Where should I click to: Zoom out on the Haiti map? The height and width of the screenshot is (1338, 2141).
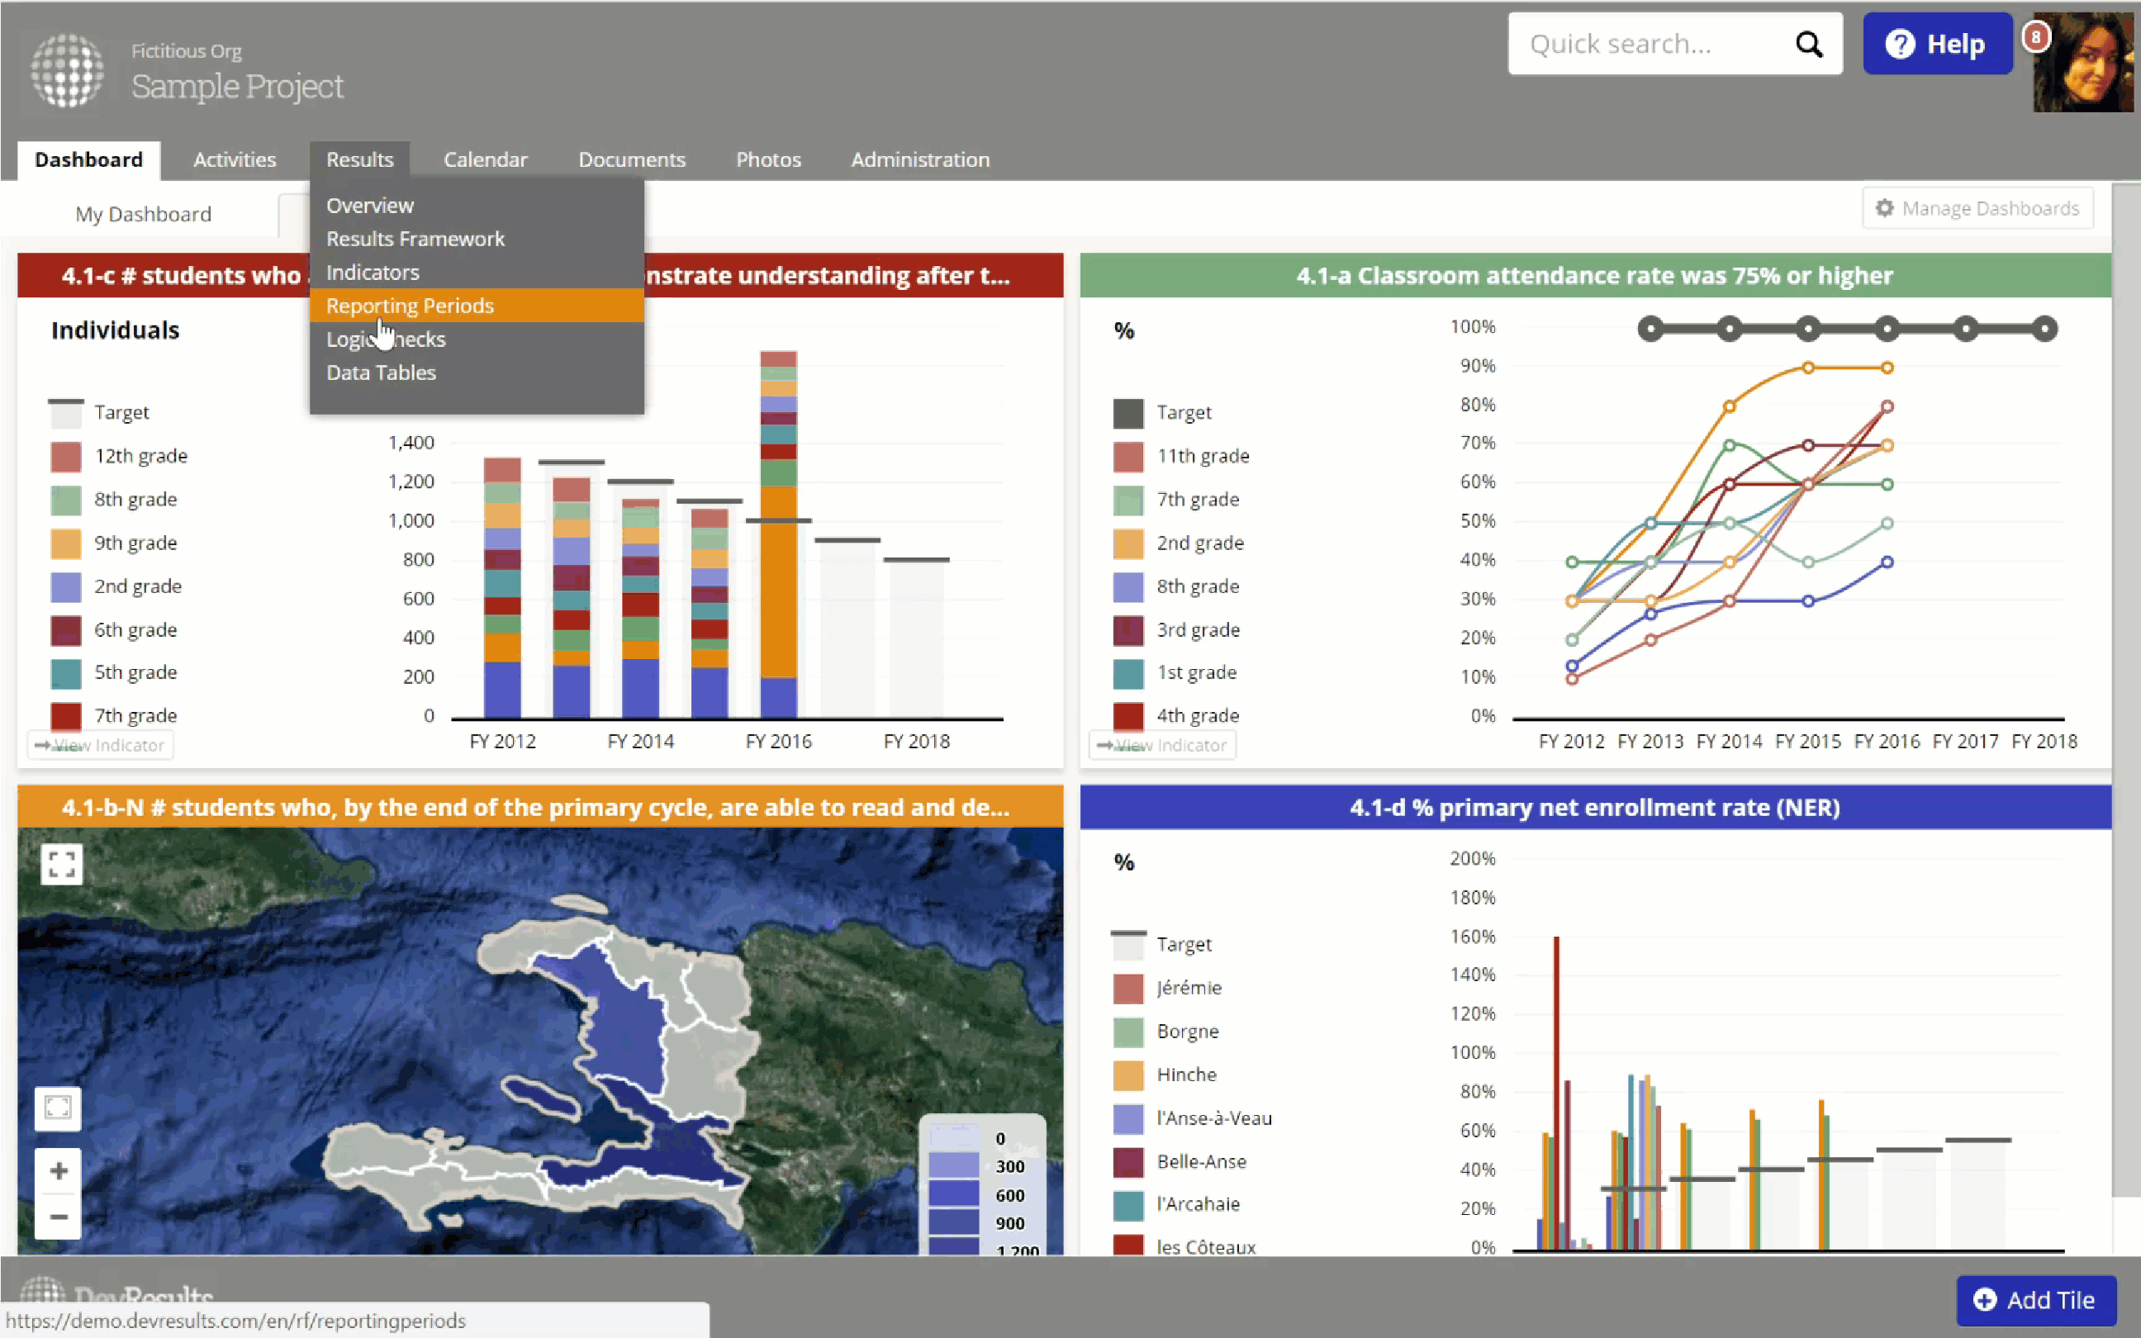[59, 1217]
